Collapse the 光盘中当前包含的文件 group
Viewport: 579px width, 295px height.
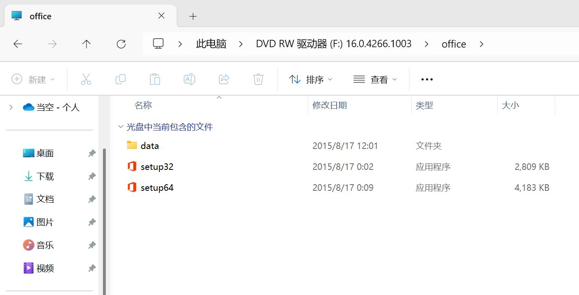(x=121, y=127)
